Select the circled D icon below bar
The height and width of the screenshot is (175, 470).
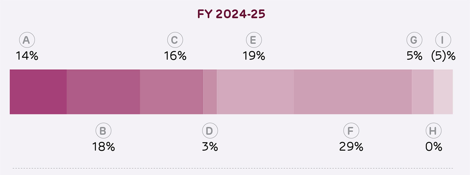[x=210, y=131]
